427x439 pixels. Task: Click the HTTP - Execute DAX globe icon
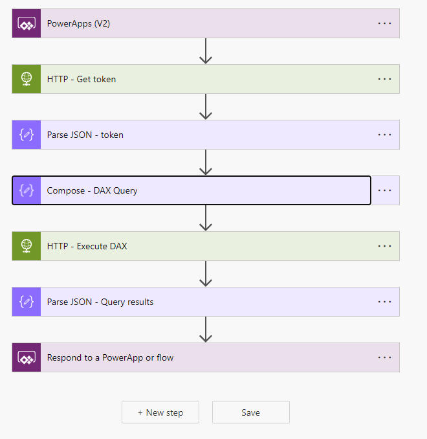[x=27, y=246]
